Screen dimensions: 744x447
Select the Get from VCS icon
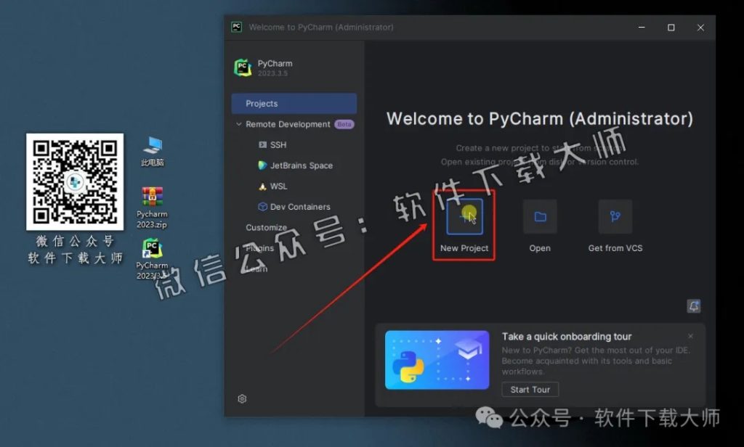[615, 216]
